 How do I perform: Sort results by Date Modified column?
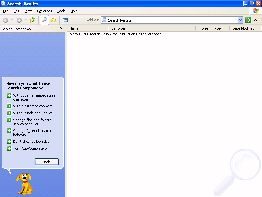245,28
